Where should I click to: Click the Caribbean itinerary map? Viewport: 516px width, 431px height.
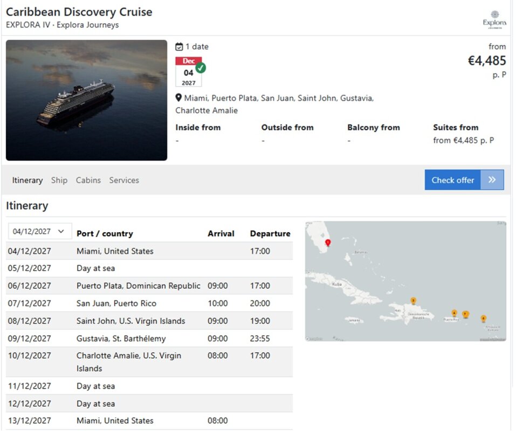click(x=405, y=281)
